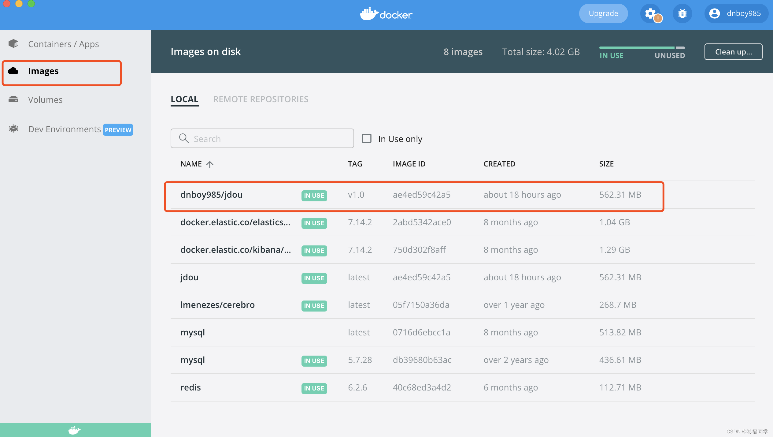The height and width of the screenshot is (437, 773).
Task: Toggle the NAME column sort arrow
Action: pyautogui.click(x=210, y=164)
